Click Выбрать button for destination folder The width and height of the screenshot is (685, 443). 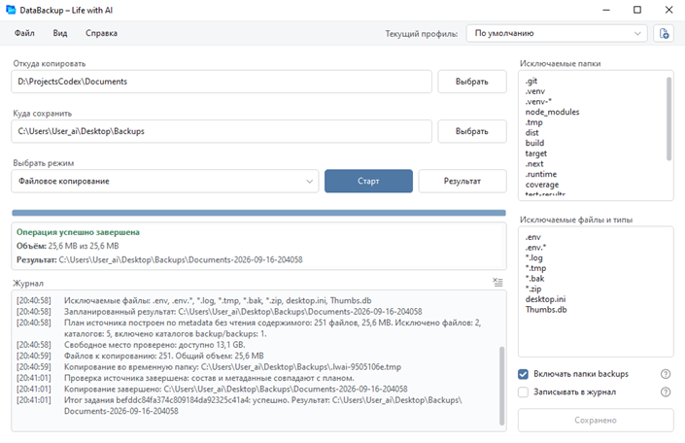pos(472,131)
